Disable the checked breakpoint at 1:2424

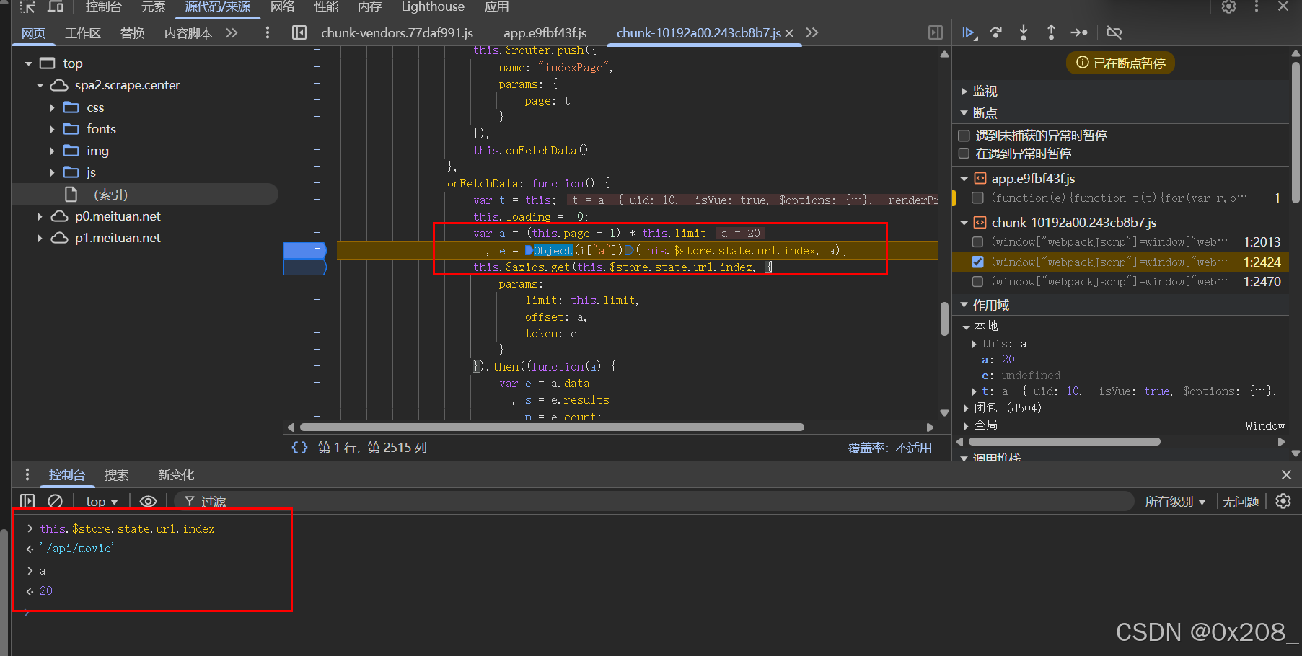coord(978,262)
